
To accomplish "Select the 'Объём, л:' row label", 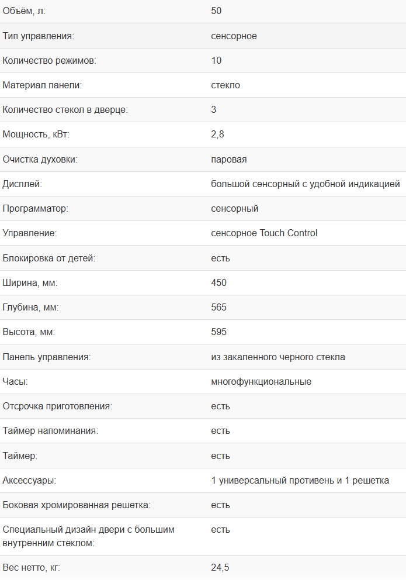I will [24, 11].
